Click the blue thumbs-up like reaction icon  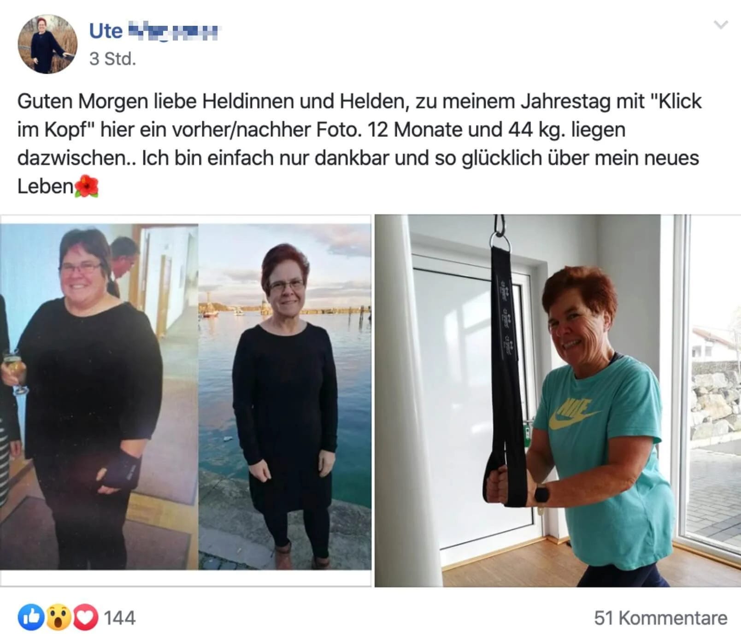pos(31,617)
